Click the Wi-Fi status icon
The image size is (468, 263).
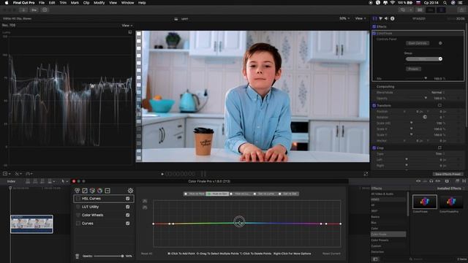393,3
